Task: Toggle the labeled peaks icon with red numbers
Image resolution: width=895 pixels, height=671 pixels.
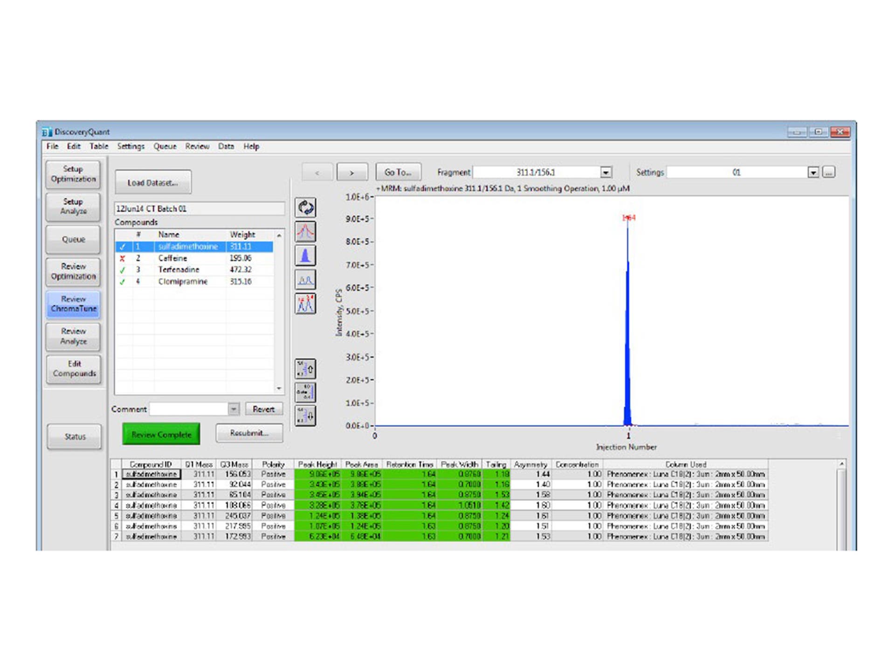Action: tap(305, 304)
